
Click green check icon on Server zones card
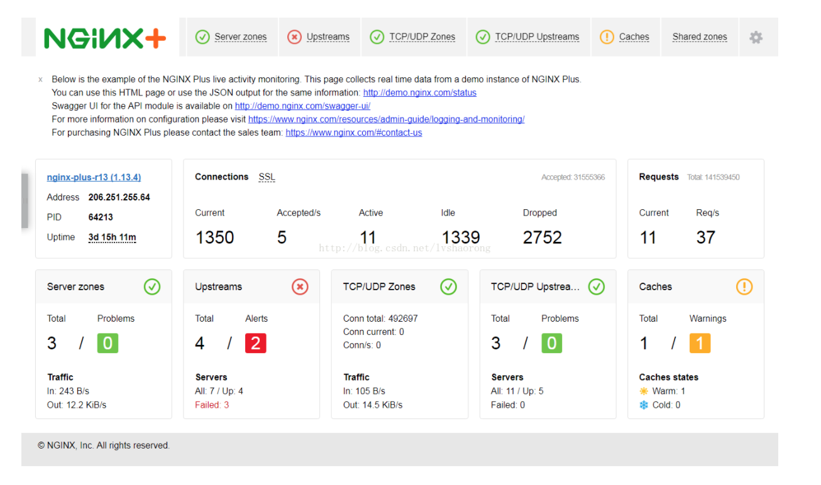152,287
